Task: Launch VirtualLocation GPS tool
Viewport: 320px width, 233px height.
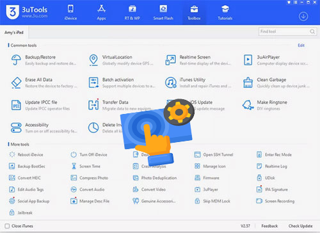Action: point(121,60)
